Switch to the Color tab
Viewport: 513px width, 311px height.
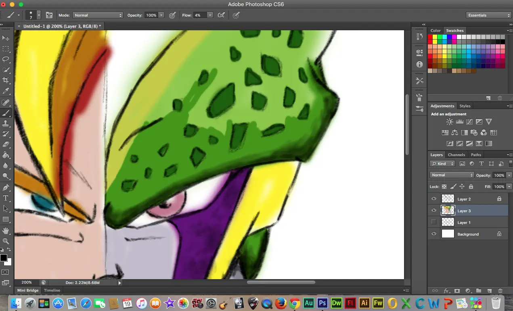436,31
